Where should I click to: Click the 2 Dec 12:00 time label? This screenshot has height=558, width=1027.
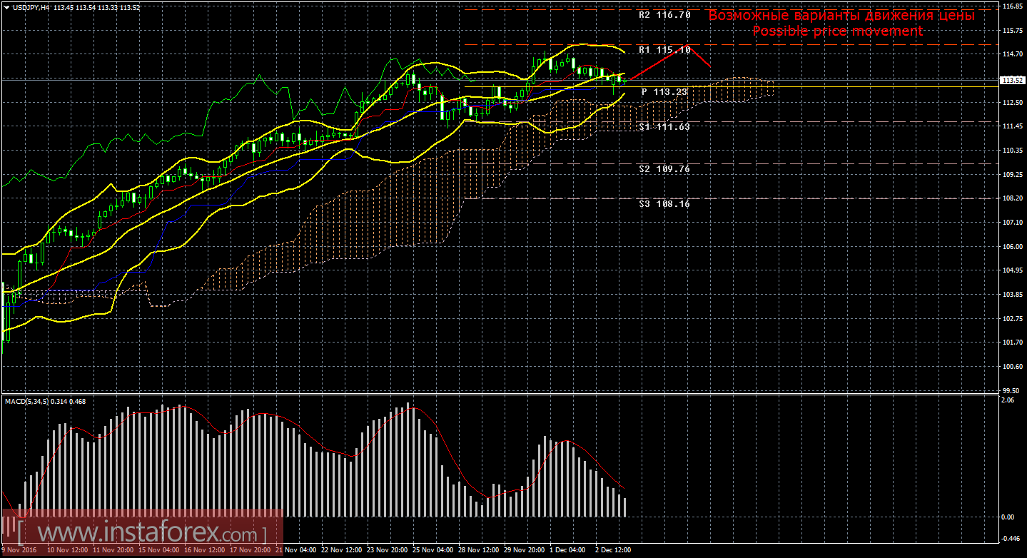click(611, 550)
